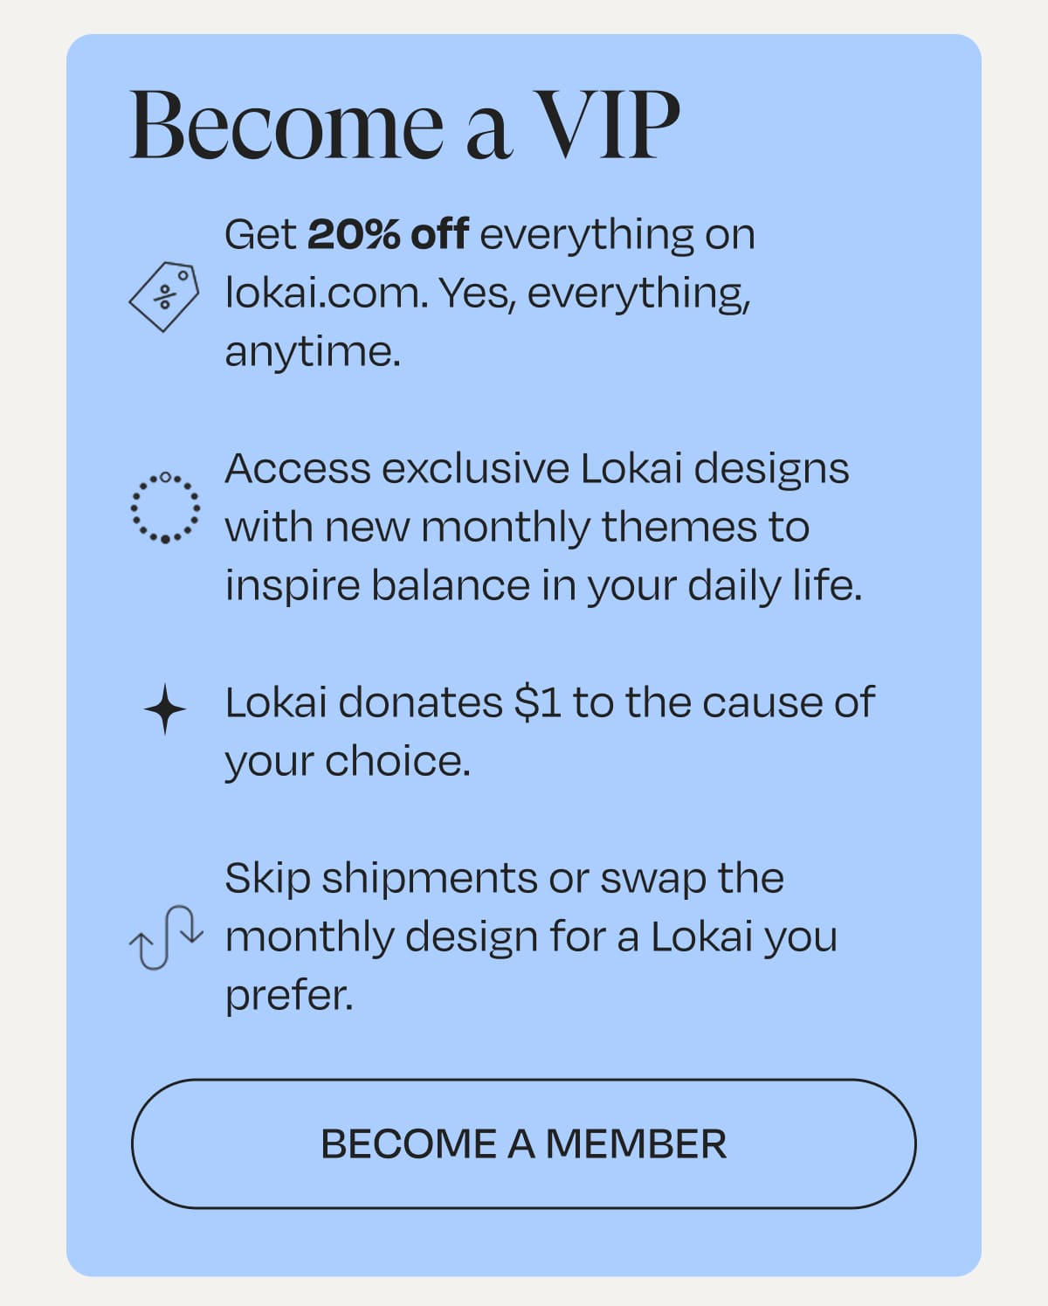Click the beaded bracelet circle icon

[164, 508]
